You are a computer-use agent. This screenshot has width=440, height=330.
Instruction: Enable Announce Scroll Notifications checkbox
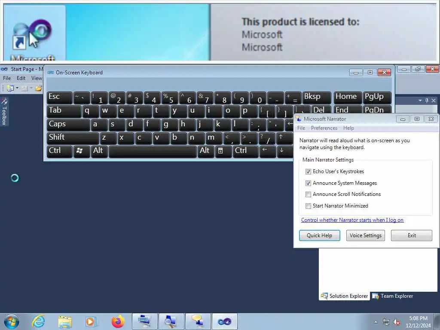click(x=308, y=194)
